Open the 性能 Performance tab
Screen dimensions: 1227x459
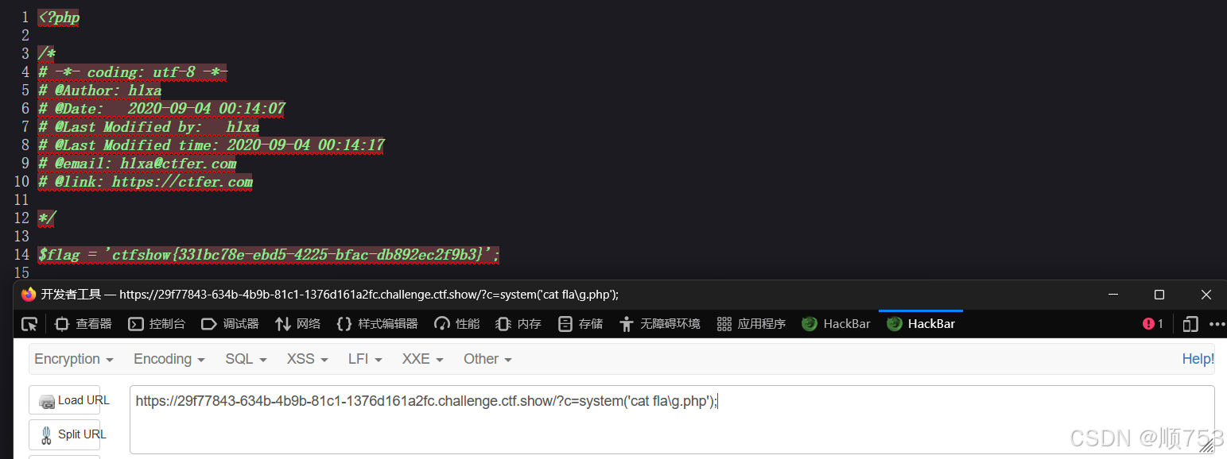[456, 323]
